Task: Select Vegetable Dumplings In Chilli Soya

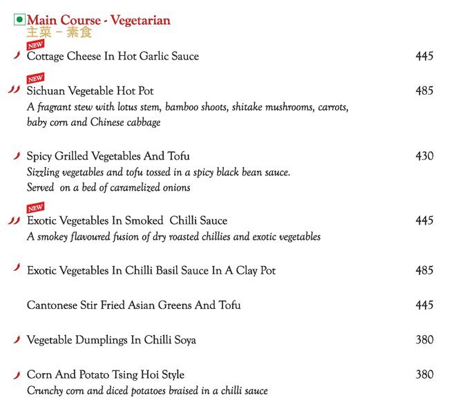Action: [x=111, y=340]
